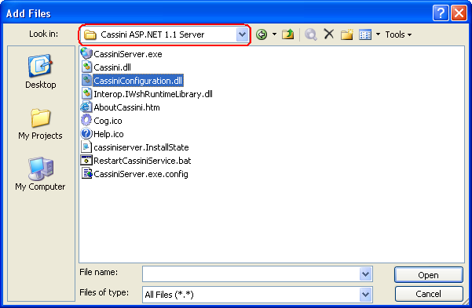Click the Views grid icon

pyautogui.click(x=365, y=34)
